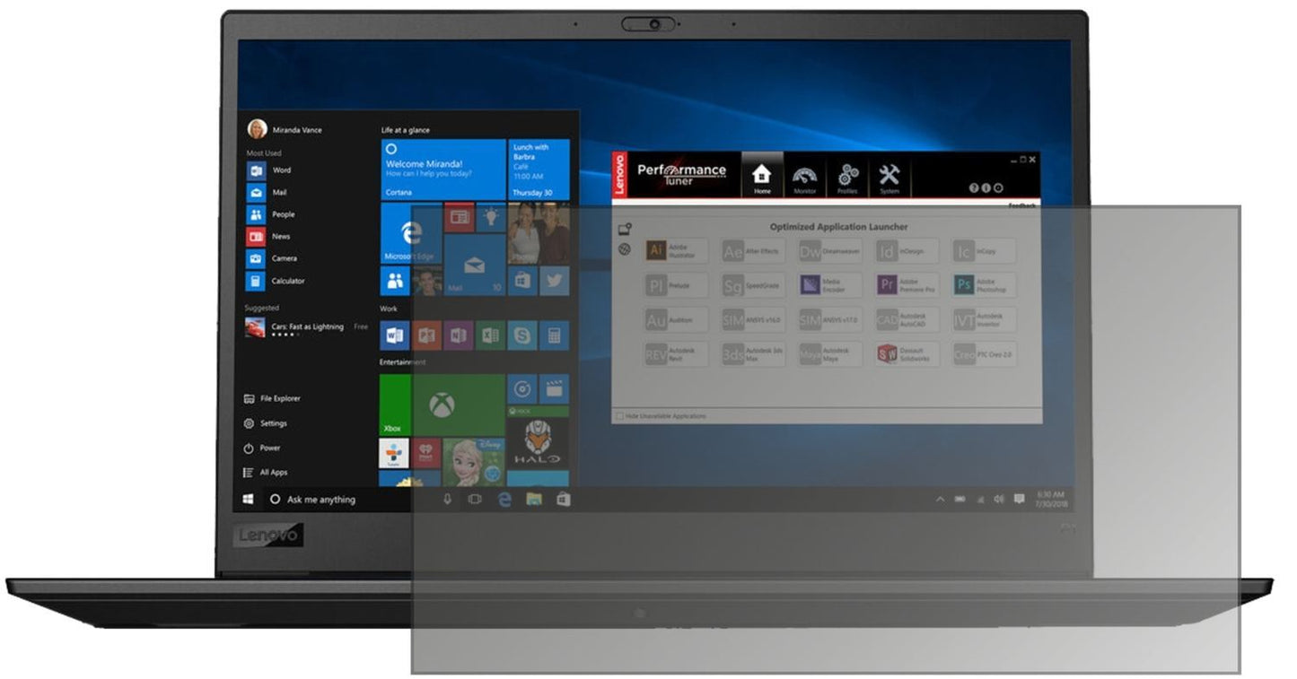Toggle Hide Unavailable Applications checkbox
The height and width of the screenshot is (679, 1297).
coord(618,416)
